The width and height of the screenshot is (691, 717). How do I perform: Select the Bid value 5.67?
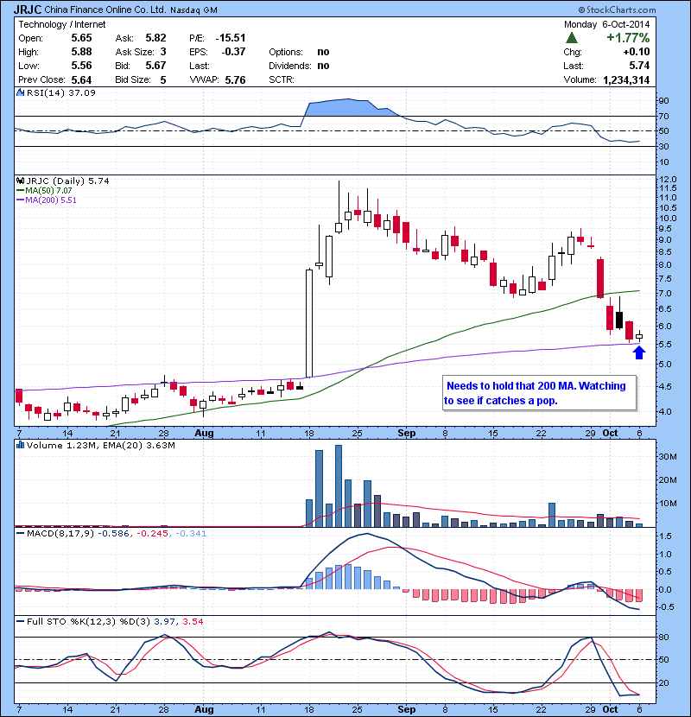coord(155,66)
